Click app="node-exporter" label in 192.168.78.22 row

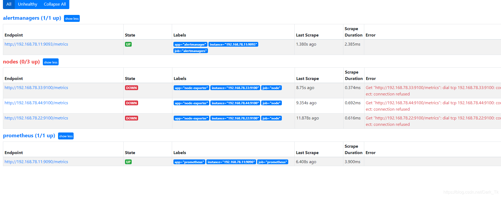[x=191, y=118]
